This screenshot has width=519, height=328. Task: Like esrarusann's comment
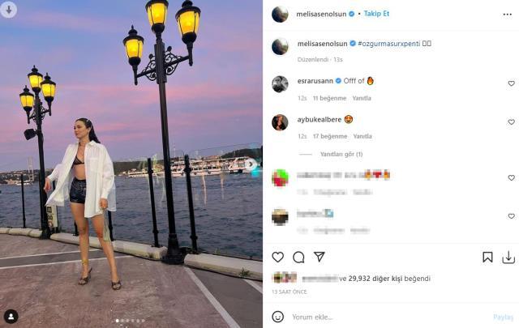point(511,83)
